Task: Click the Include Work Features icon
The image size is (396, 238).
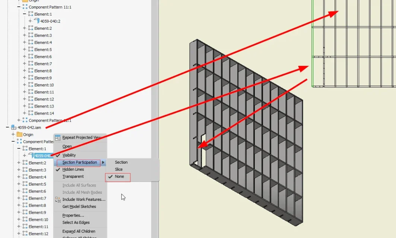Action: pyautogui.click(x=58, y=199)
